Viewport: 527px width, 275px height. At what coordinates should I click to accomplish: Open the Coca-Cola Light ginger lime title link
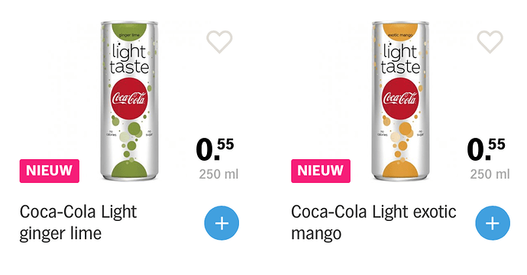coord(78,222)
